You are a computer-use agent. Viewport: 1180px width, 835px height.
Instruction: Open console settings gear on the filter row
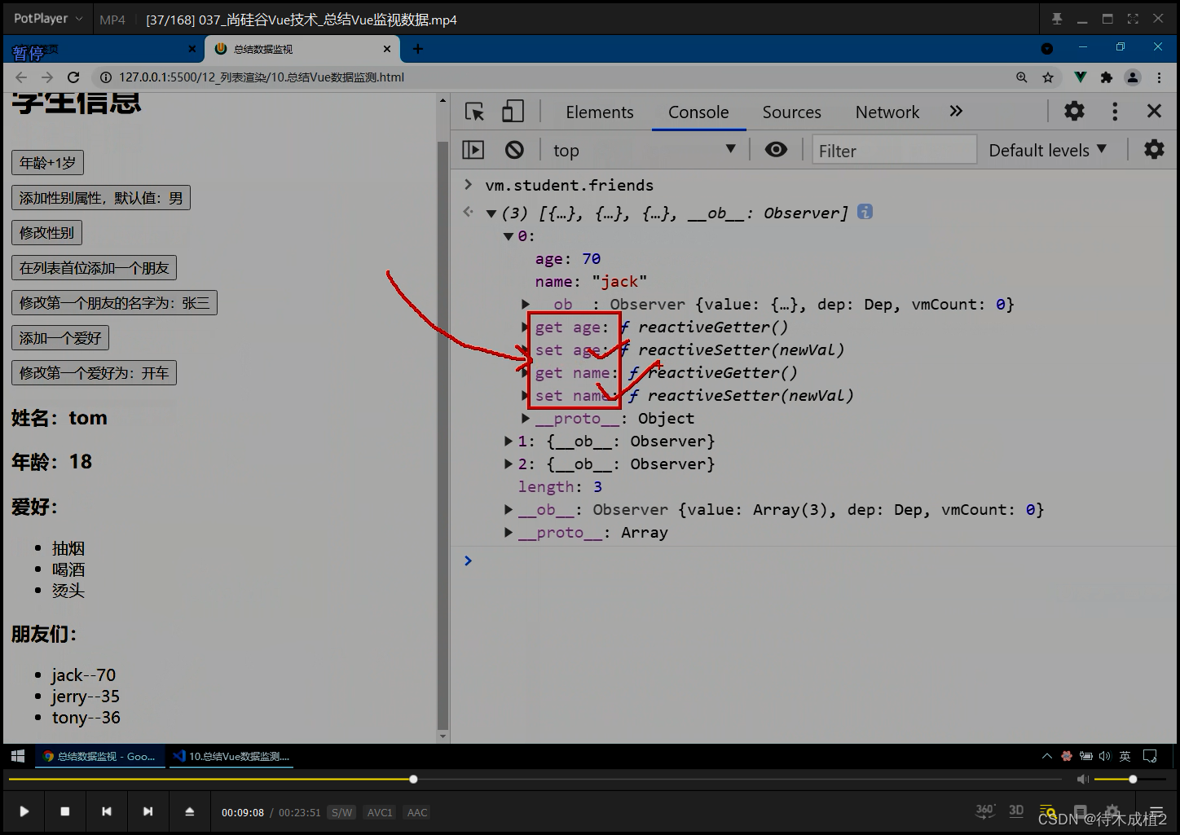click(1154, 150)
